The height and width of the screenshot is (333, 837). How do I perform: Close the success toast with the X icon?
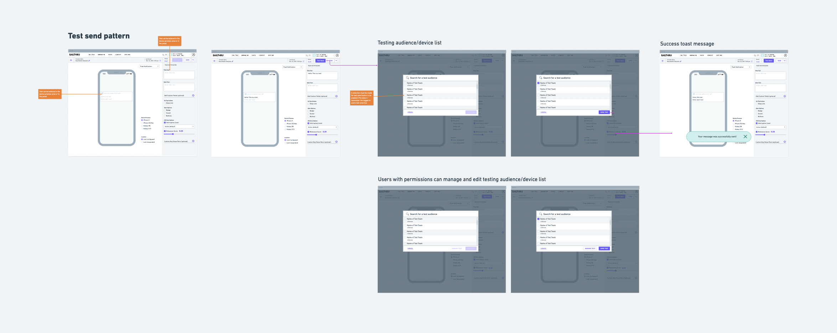coord(745,137)
